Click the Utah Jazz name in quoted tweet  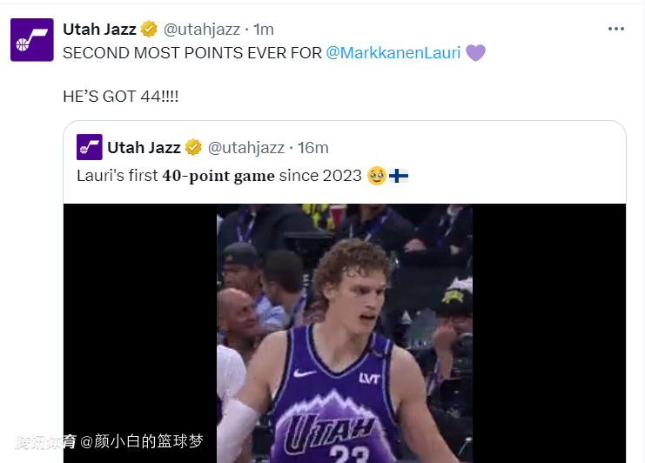point(144,147)
